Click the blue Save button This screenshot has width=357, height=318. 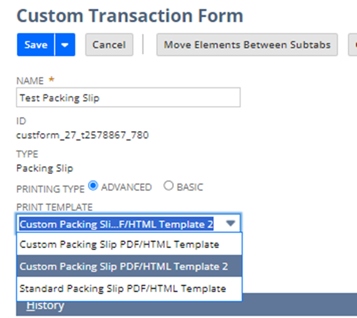pos(36,44)
